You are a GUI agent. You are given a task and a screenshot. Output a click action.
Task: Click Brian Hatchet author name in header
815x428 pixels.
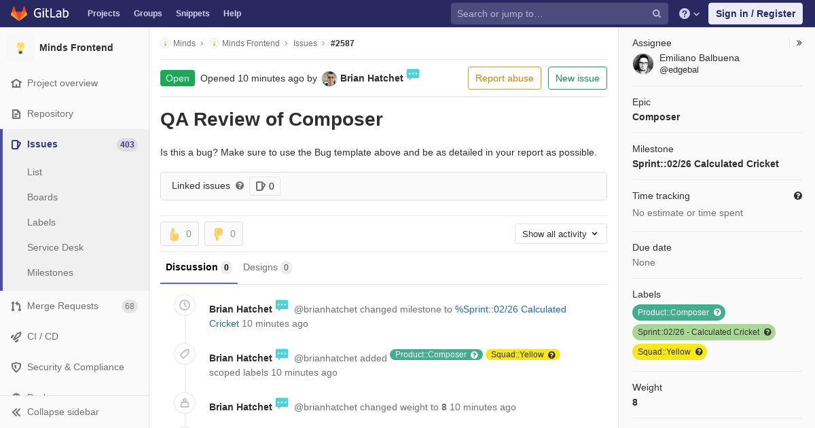pyautogui.click(x=372, y=78)
